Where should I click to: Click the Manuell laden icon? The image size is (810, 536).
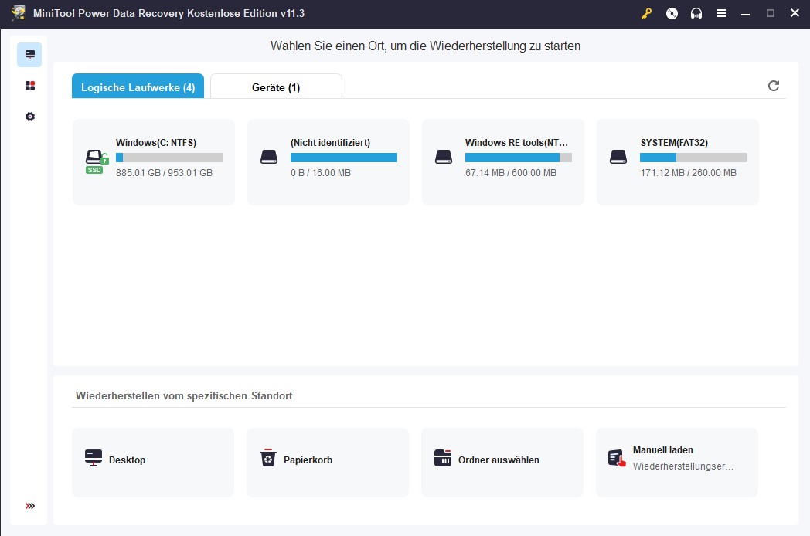[617, 458]
